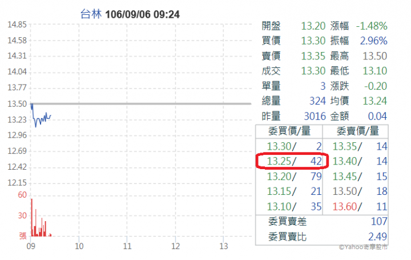Click the 漲跌 value -0.20
The width and height of the screenshot is (411, 260).
[x=376, y=86]
